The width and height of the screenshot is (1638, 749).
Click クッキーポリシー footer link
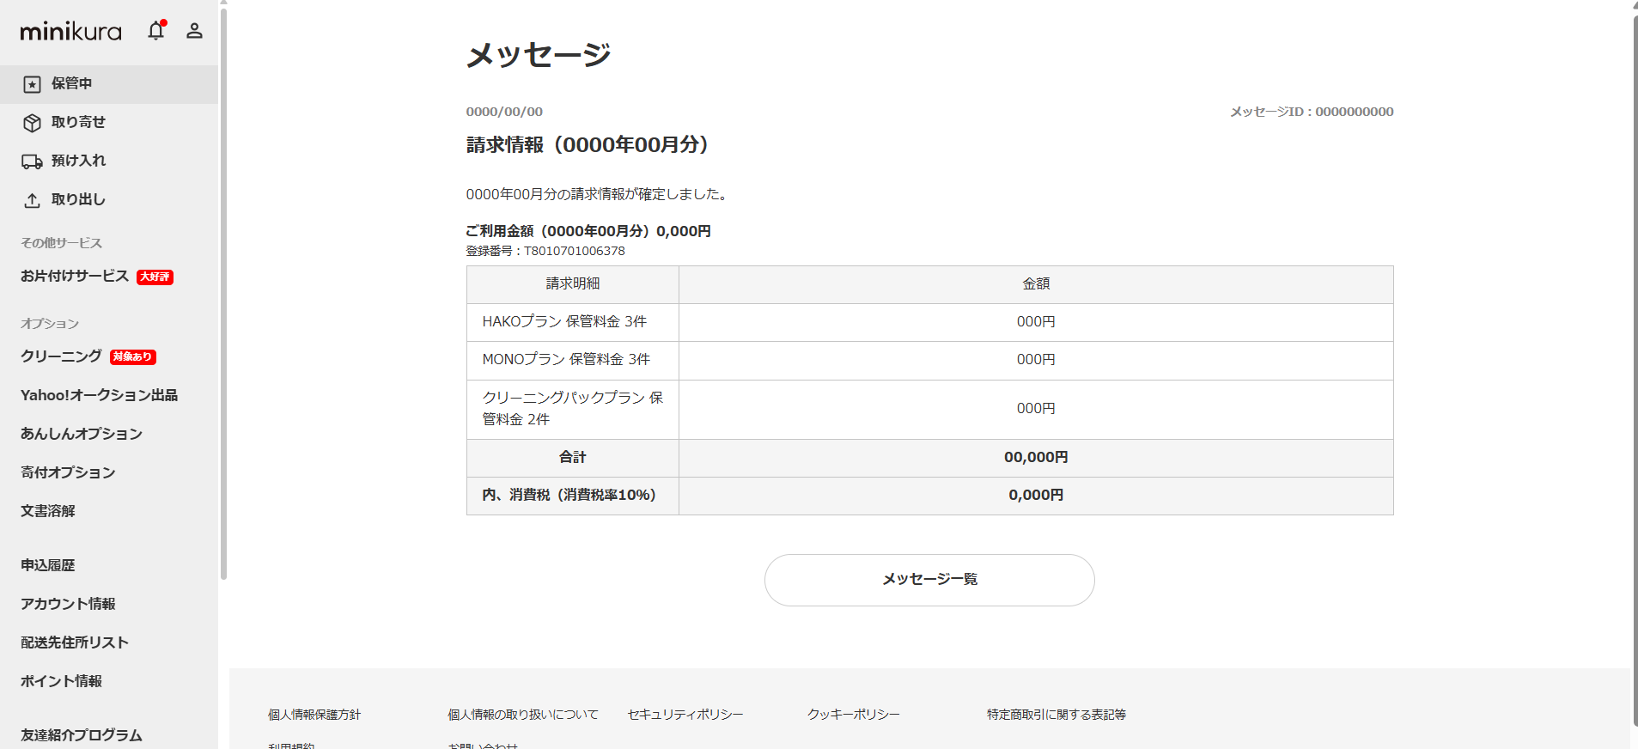pos(854,715)
